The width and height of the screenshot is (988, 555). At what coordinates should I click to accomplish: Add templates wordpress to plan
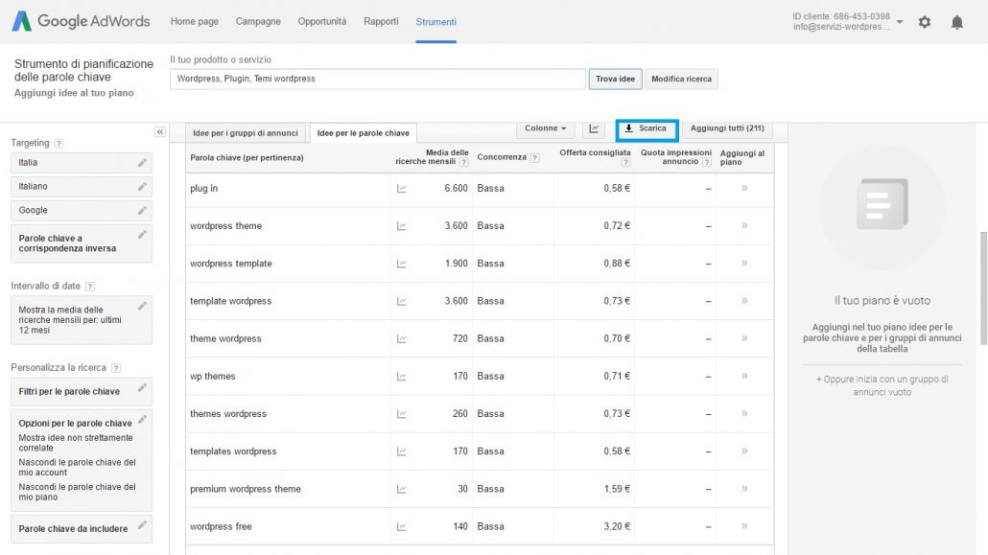point(744,451)
